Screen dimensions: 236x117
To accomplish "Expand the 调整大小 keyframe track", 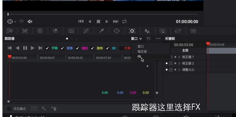I will [179, 69].
